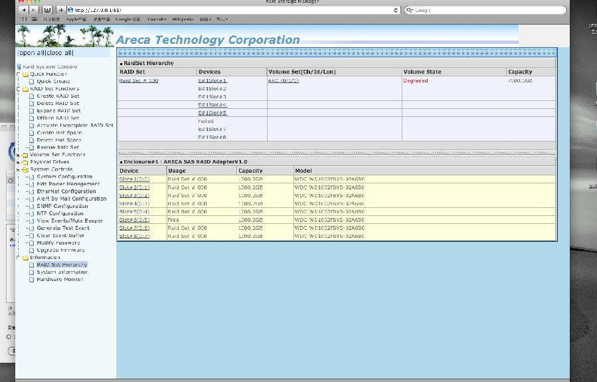This screenshot has height=382, width=597.
Task: Click the page icon beside Delete RAID Set
Action: pyautogui.click(x=32, y=104)
